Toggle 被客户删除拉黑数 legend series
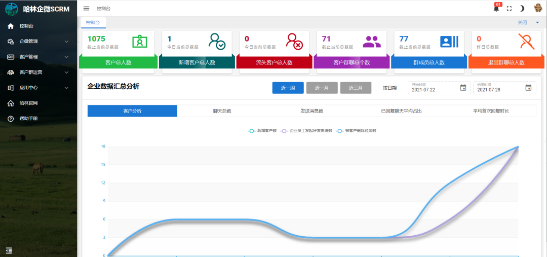The image size is (547, 257). pos(357,131)
